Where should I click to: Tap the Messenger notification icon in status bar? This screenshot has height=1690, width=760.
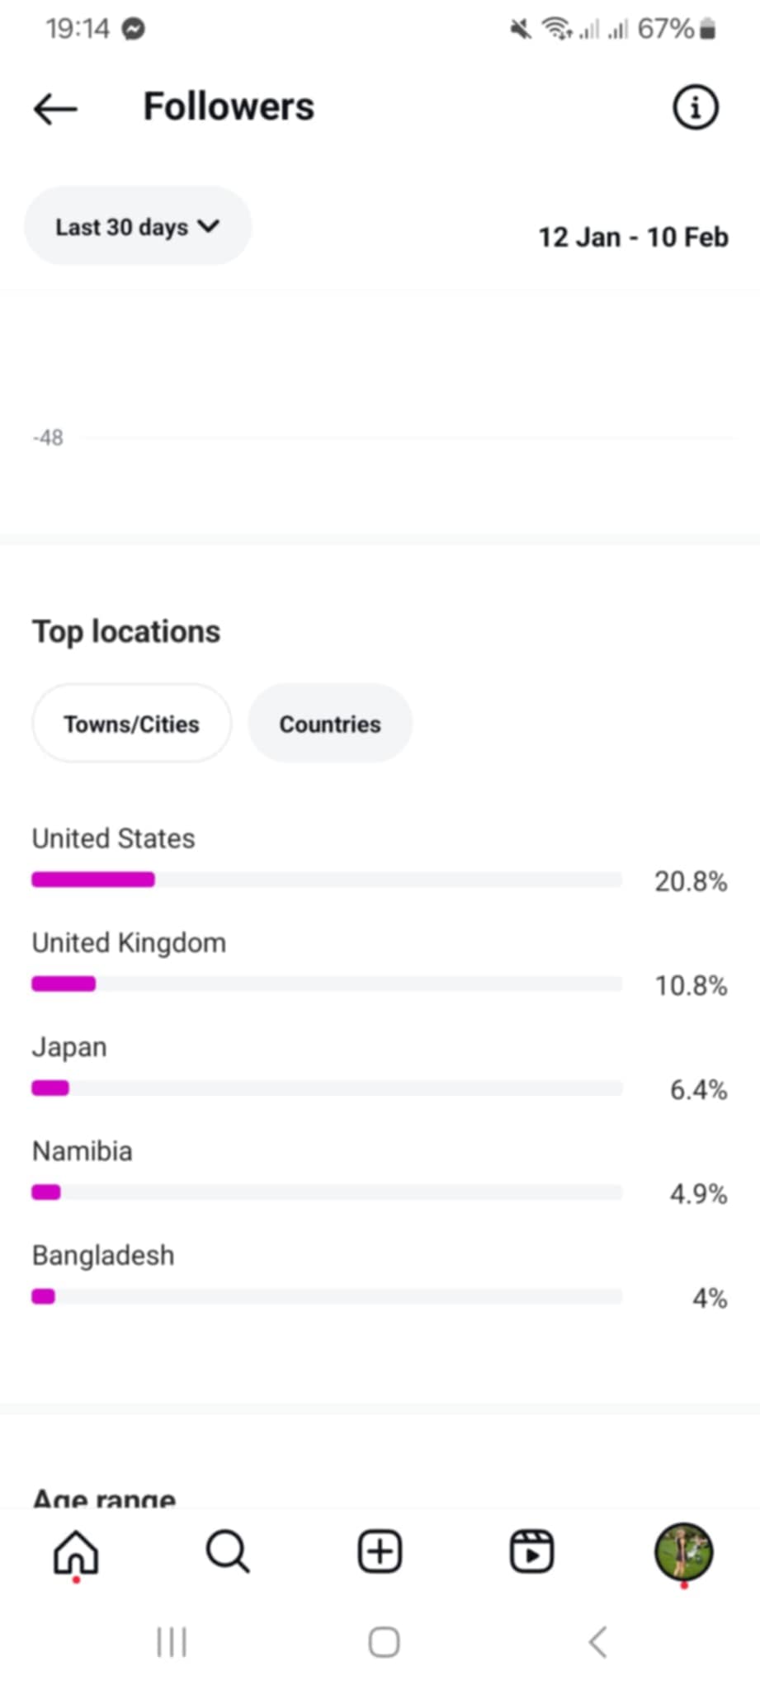tap(134, 29)
